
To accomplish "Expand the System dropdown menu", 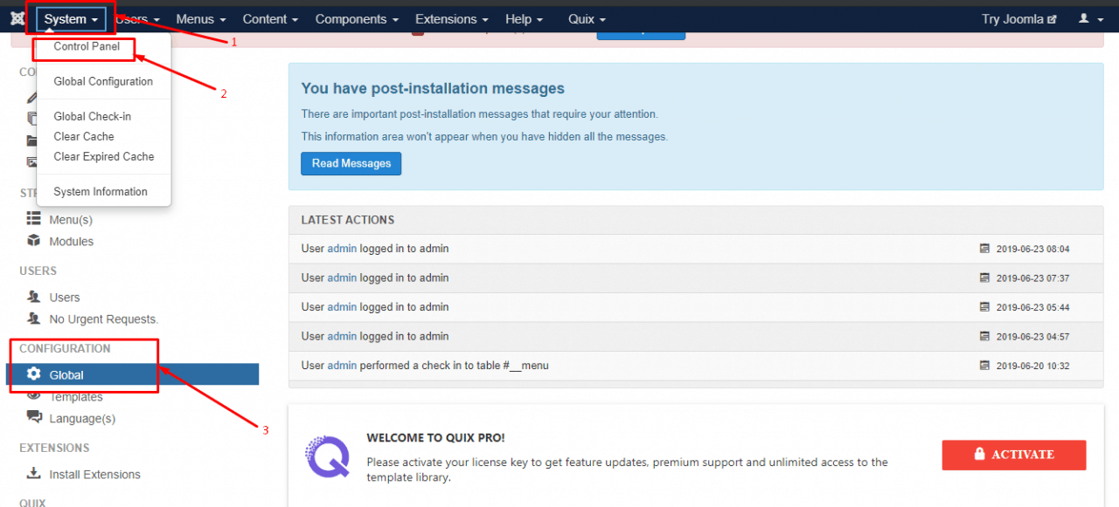I will pos(70,17).
